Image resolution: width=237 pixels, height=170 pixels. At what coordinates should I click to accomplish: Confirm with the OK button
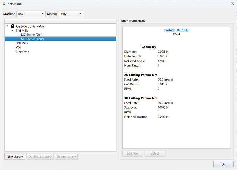[x=223, y=164]
